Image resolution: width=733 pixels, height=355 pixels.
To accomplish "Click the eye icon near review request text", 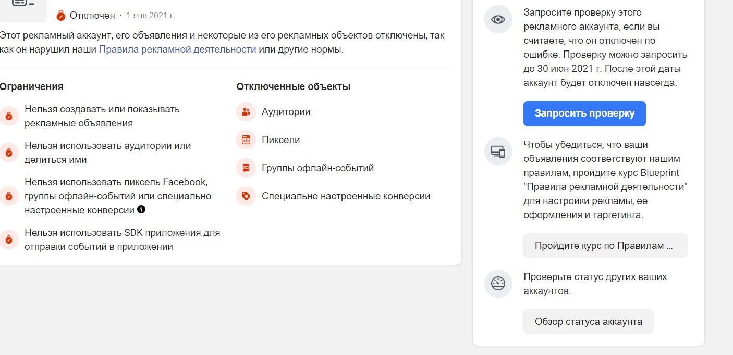I will (x=498, y=20).
